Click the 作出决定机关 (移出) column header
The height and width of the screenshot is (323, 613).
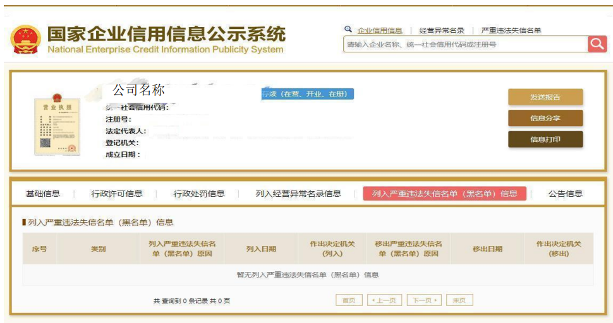559,249
